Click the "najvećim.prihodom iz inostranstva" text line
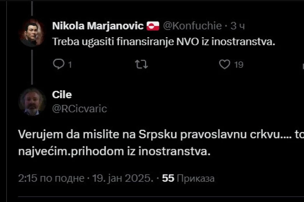Viewport: 304px width, 202px height. pyautogui.click(x=114, y=151)
